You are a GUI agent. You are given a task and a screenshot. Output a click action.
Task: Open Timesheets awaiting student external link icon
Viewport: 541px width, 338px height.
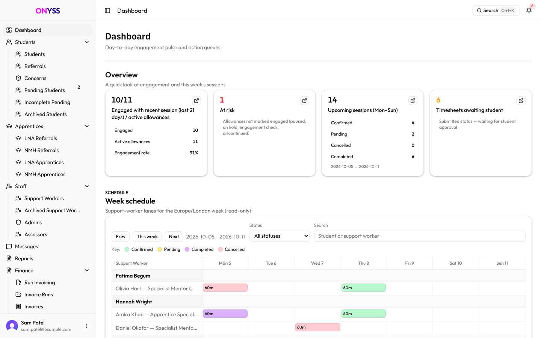point(521,101)
